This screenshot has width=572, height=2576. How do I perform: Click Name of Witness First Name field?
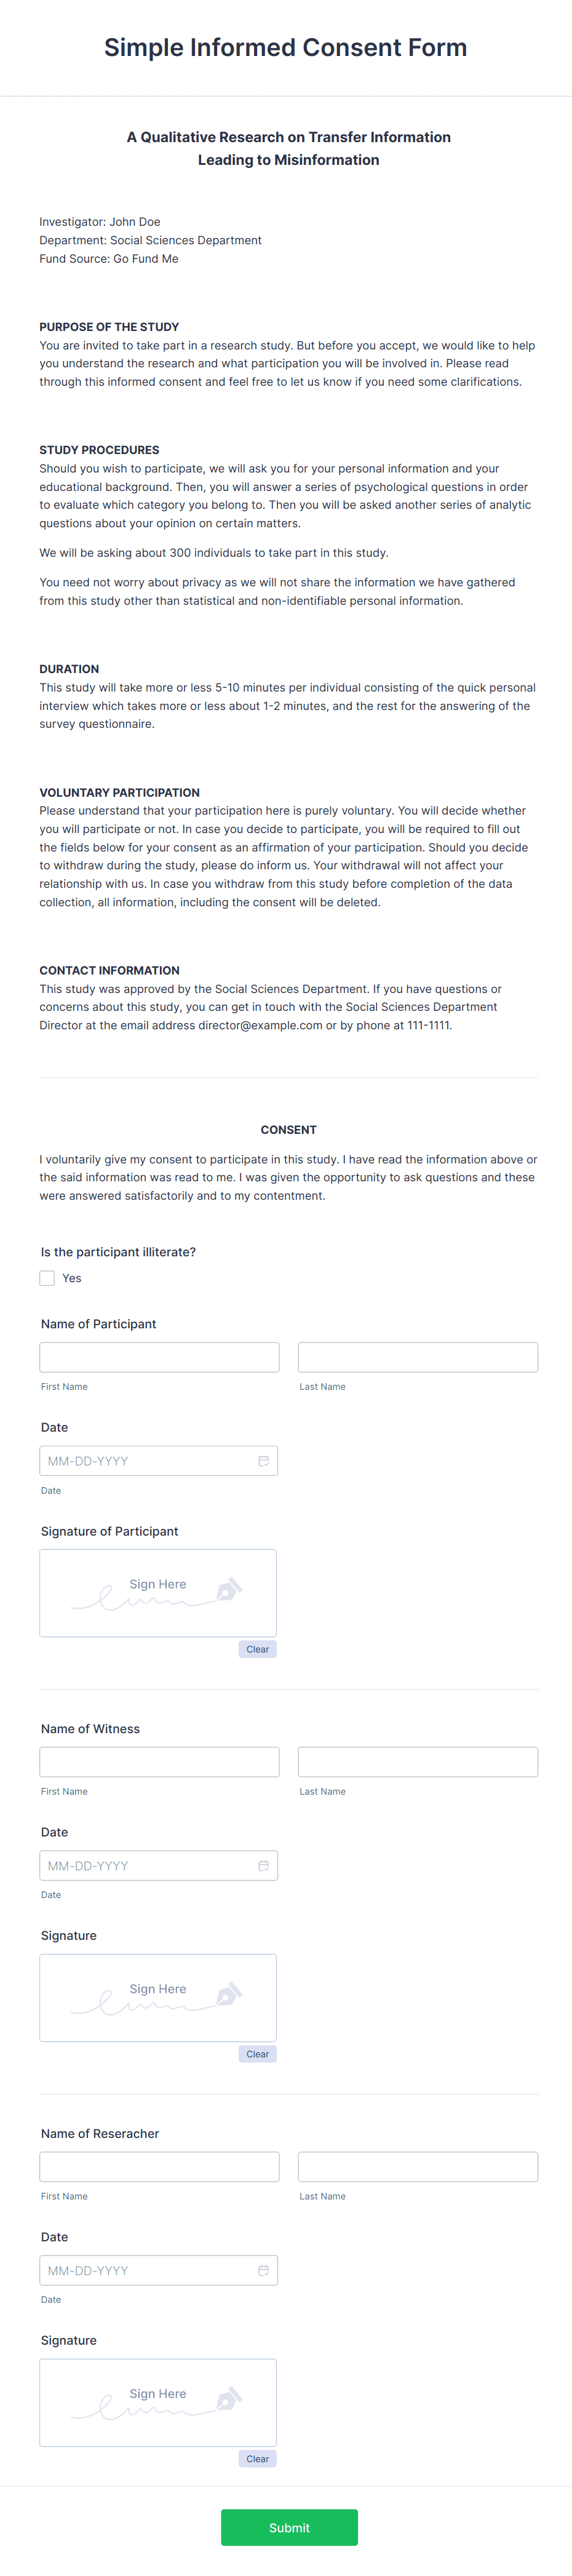[159, 1761]
